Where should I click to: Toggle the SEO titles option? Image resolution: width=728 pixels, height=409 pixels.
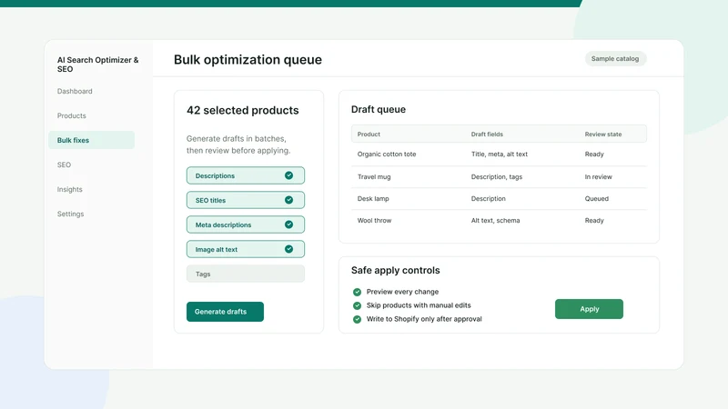pos(246,200)
